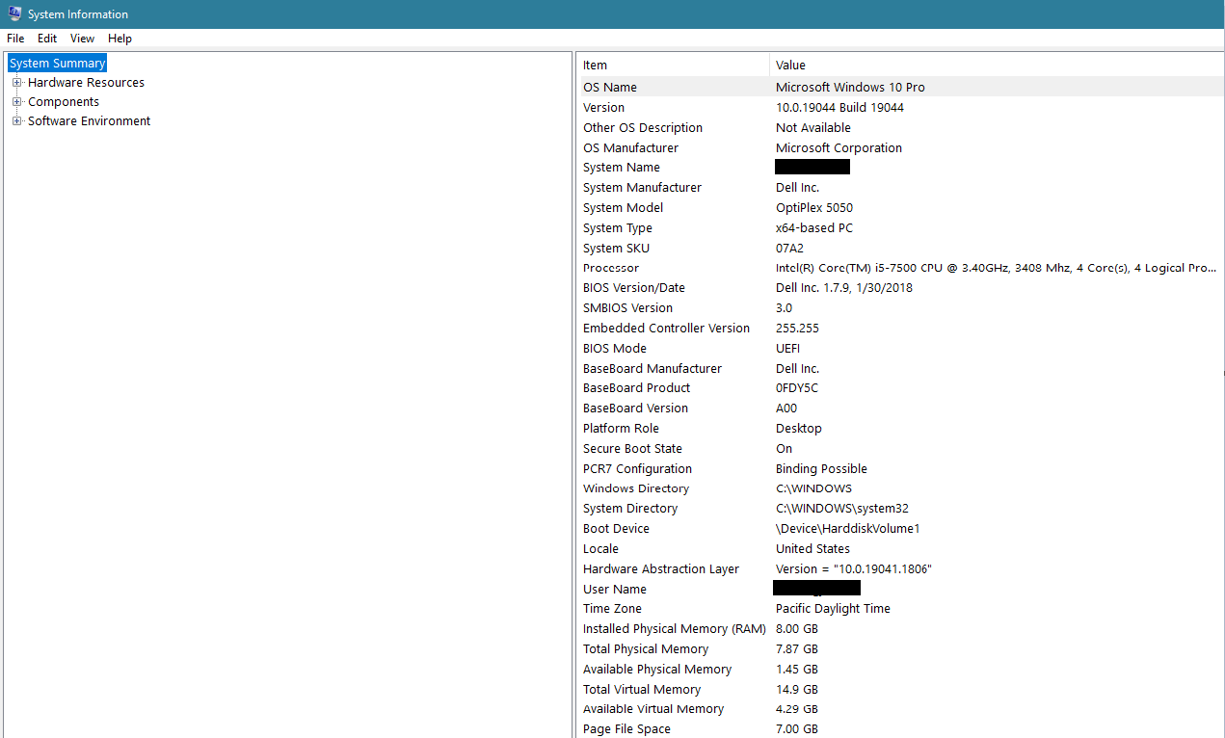1225x738 pixels.
Task: Select the Locale row label
Action: coord(601,549)
